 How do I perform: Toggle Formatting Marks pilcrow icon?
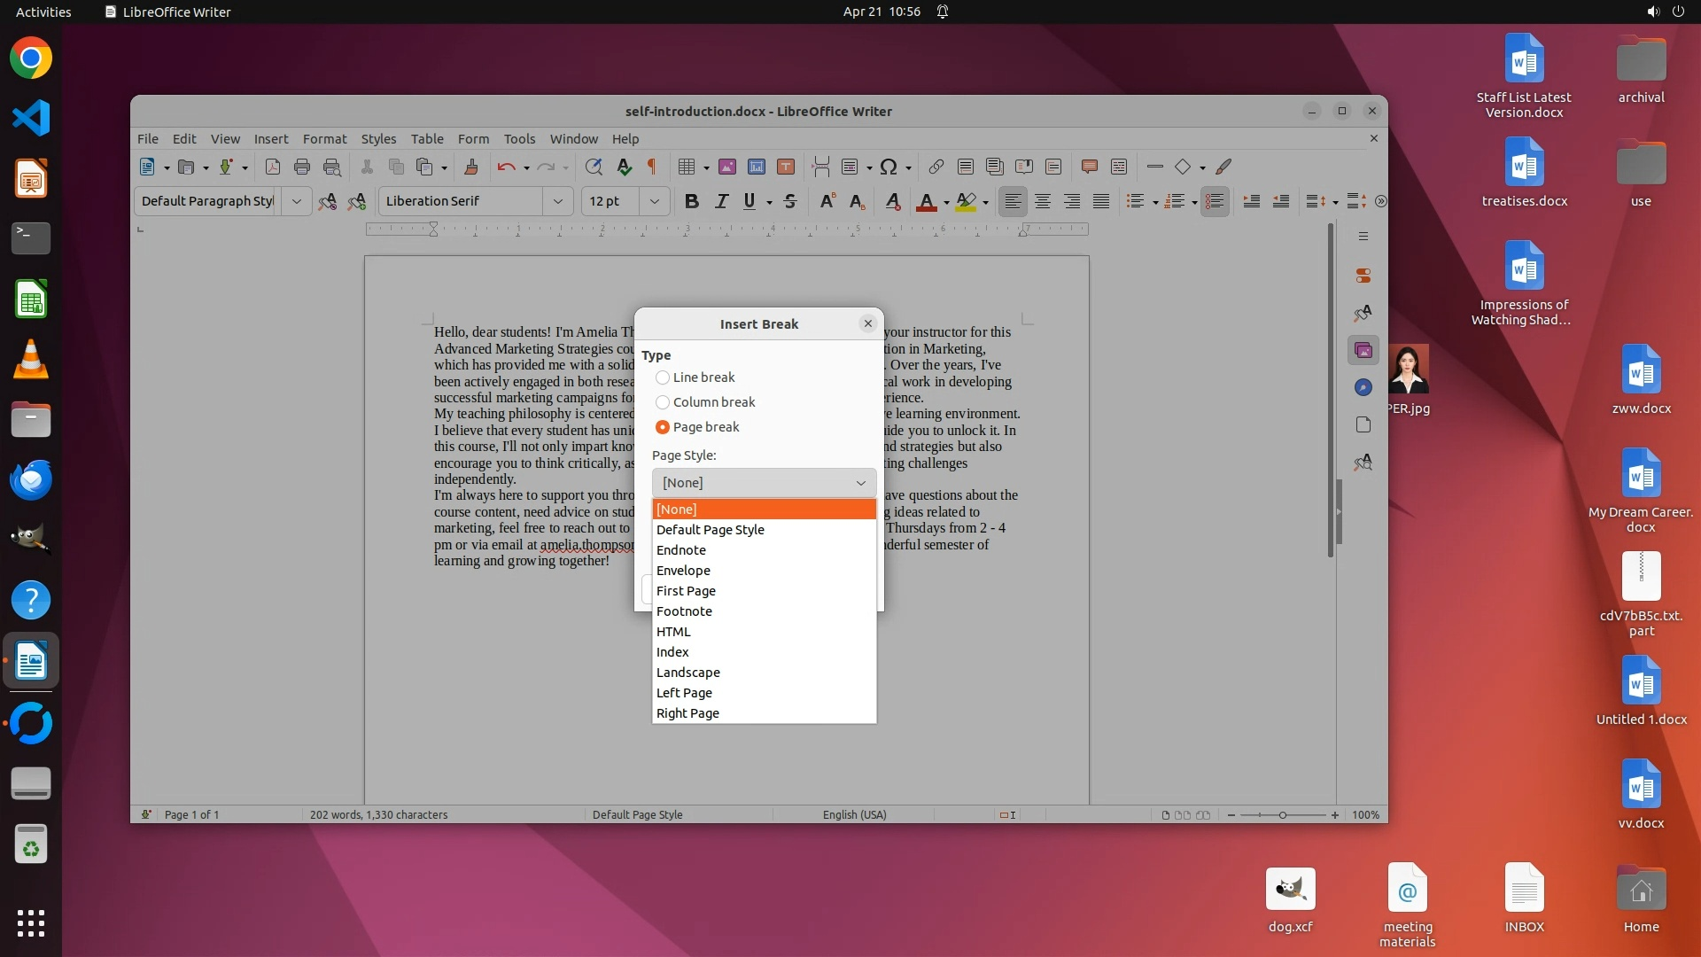pos(652,167)
